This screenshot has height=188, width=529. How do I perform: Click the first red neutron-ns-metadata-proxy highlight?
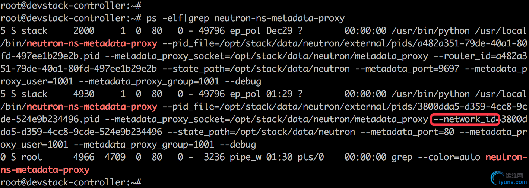tap(92, 43)
